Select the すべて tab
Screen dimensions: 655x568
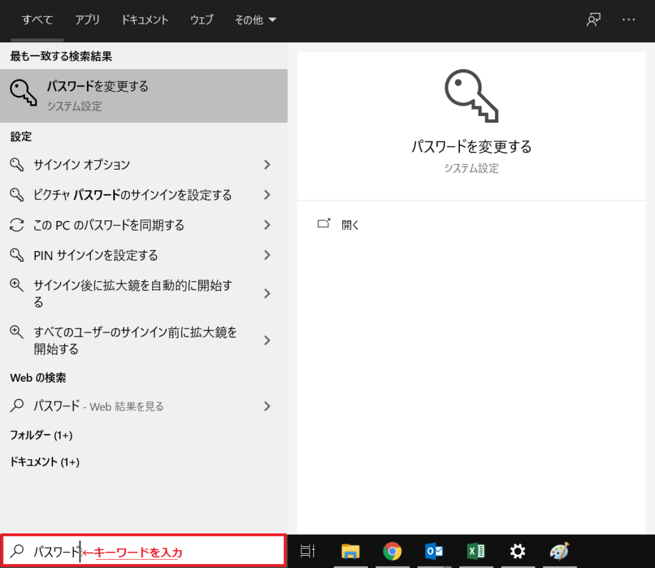point(37,20)
